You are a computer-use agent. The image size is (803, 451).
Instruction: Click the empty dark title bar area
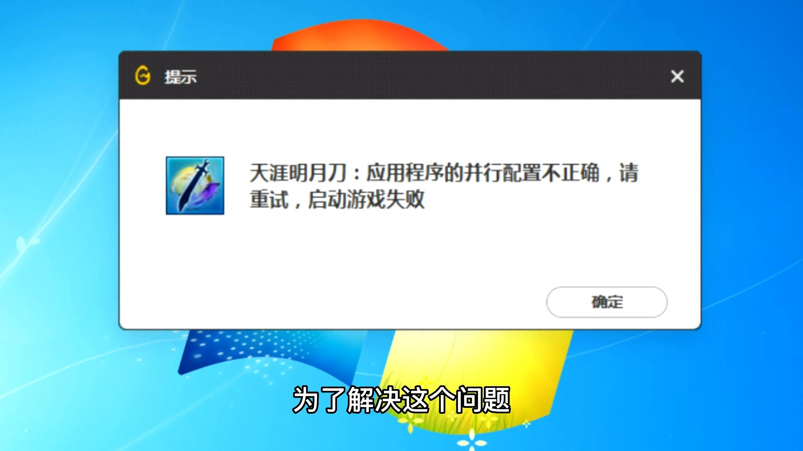(418, 76)
